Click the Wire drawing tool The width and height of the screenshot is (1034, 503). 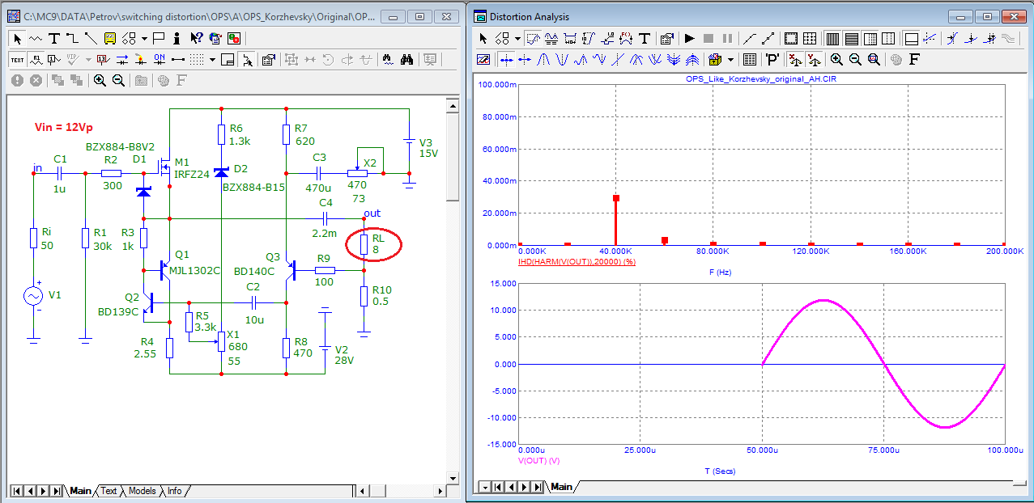pyautogui.click(x=72, y=38)
